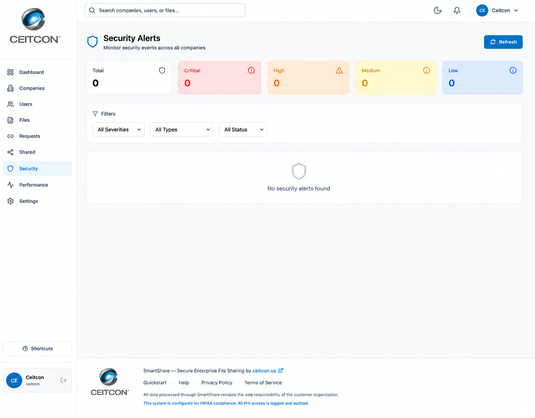
Task: Click the HIPAA compliance notice text
Action: [226, 403]
